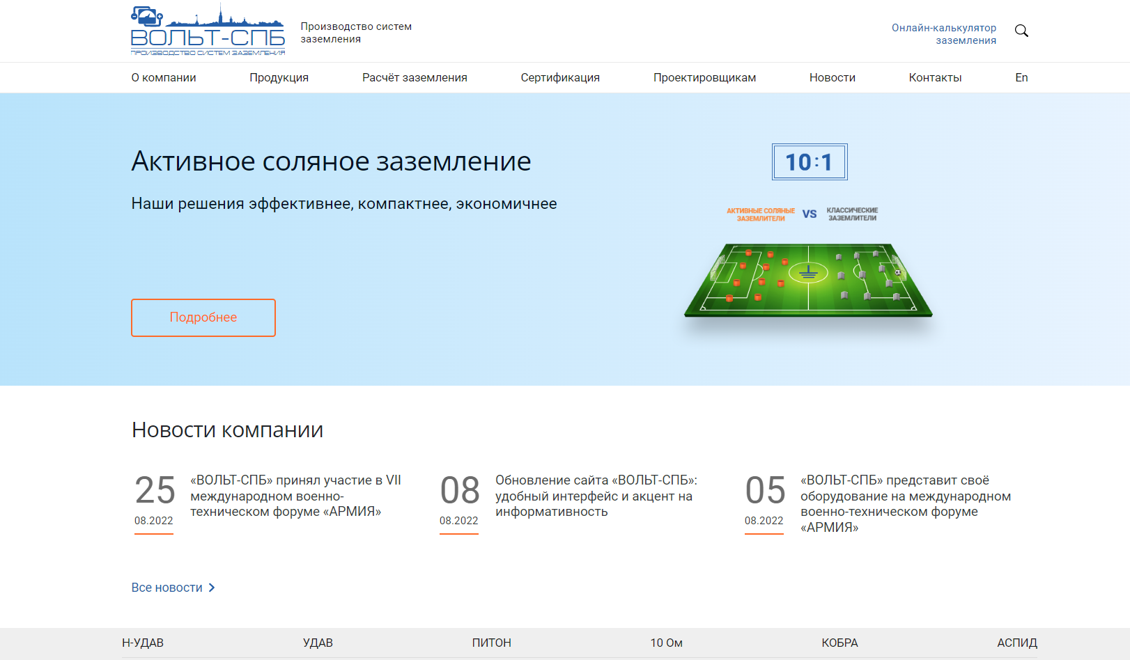Select the УДАВ product tab
This screenshot has height=660, width=1130.
(318, 643)
